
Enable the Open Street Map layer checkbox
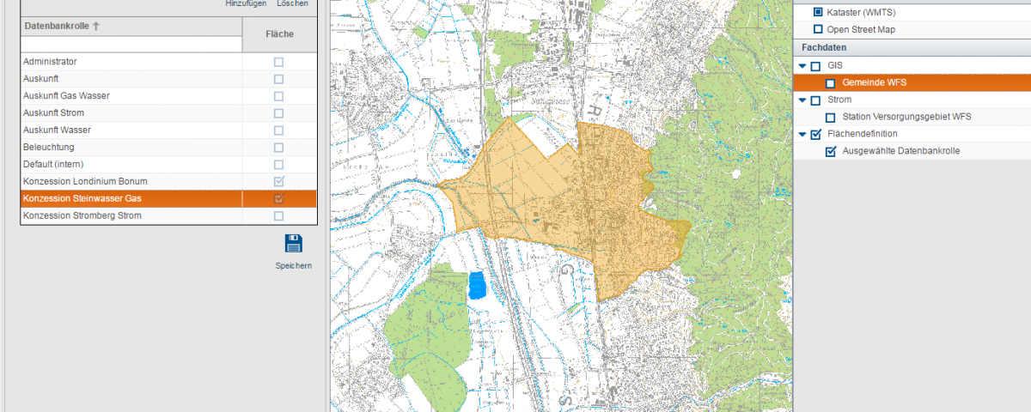pos(818,29)
